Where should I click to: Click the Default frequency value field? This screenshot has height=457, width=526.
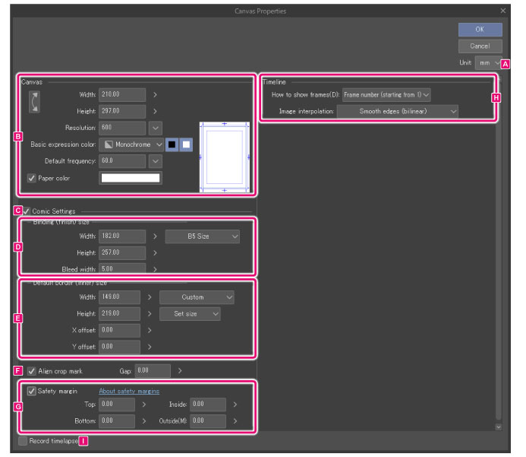122,161
